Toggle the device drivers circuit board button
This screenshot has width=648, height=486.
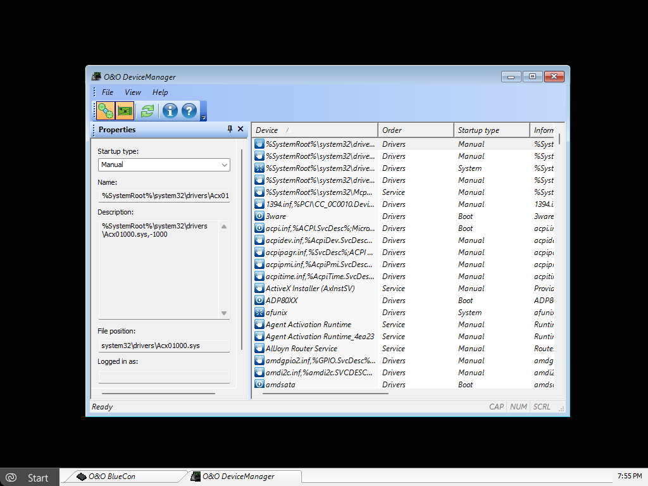point(125,111)
